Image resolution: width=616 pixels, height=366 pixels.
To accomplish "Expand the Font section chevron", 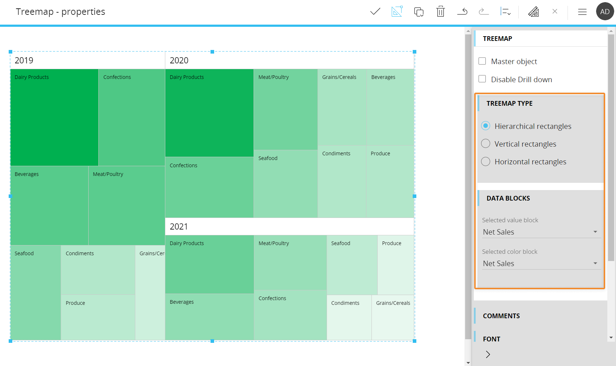I will pyautogui.click(x=488, y=354).
